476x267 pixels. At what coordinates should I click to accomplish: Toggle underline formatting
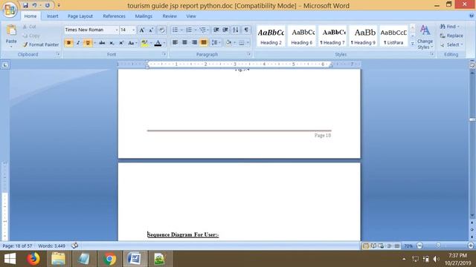[88, 43]
